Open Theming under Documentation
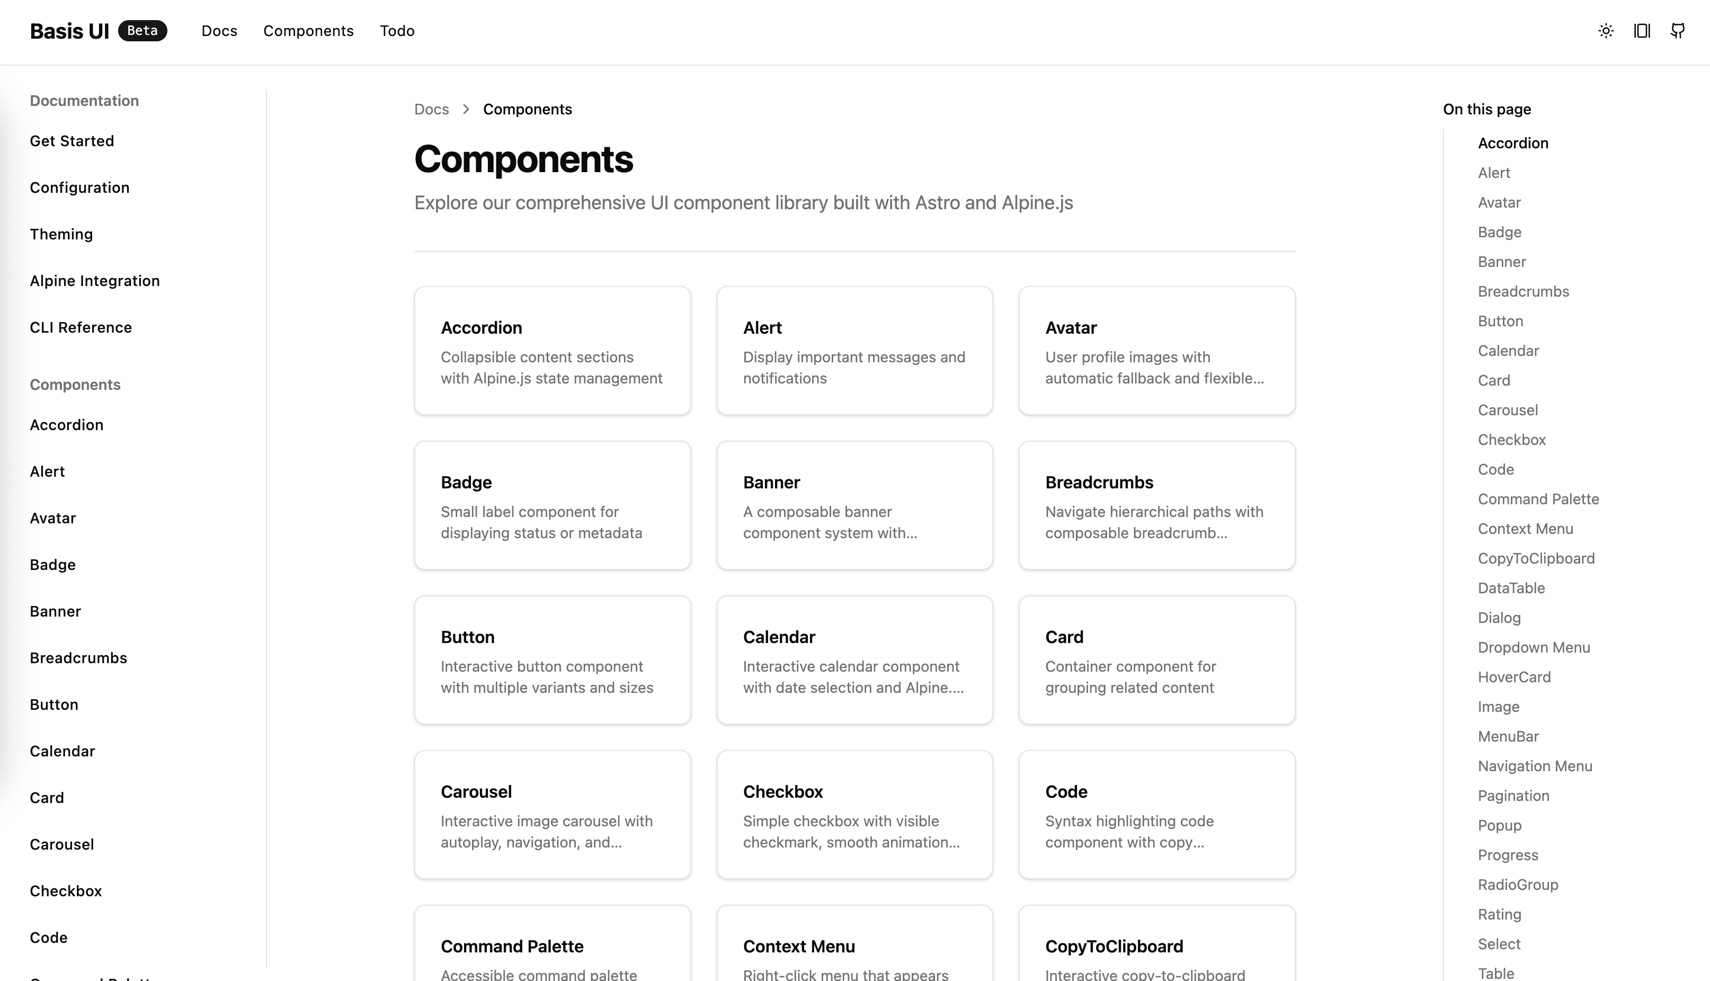 [61, 234]
